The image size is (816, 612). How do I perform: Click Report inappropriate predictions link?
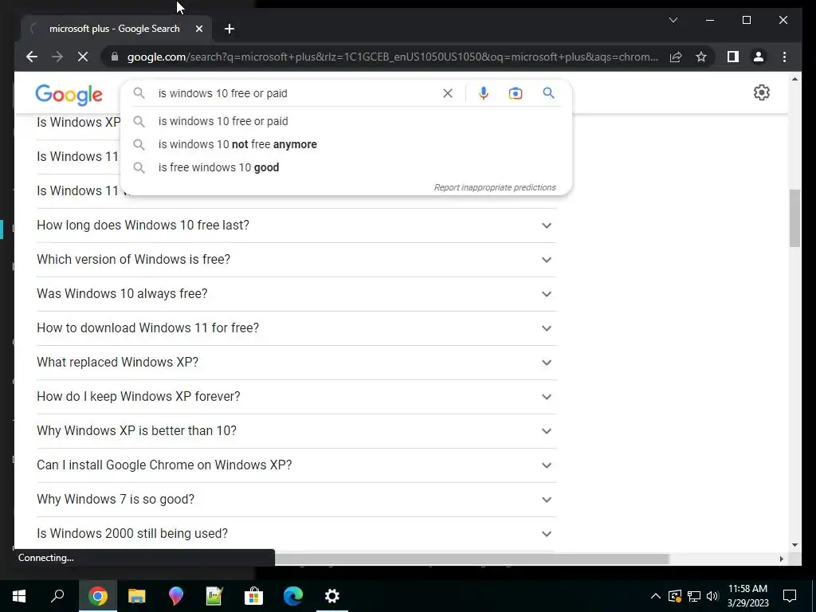(495, 187)
